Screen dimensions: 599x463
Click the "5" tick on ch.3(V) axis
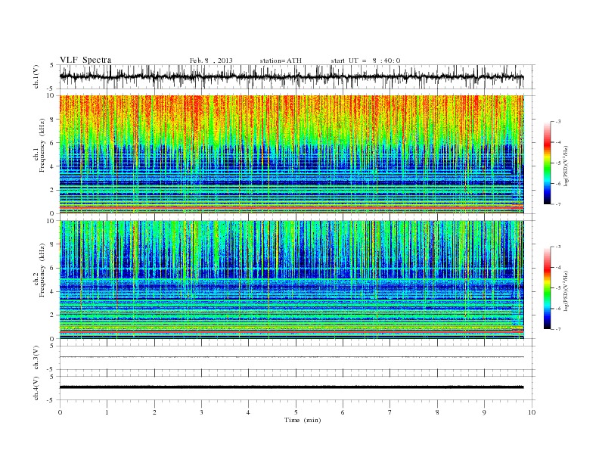coord(52,346)
